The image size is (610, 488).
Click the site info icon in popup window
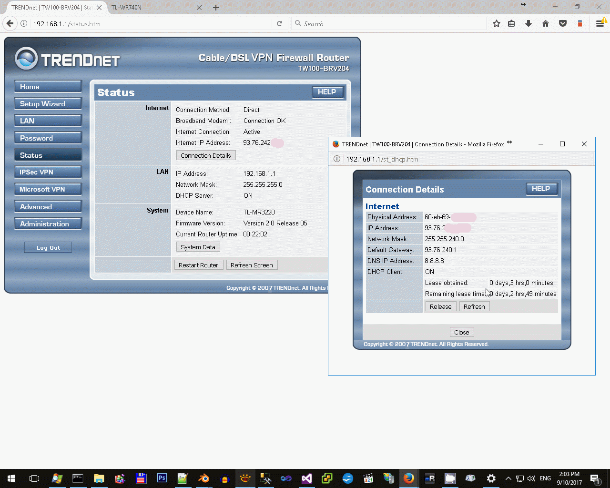pos(337,159)
